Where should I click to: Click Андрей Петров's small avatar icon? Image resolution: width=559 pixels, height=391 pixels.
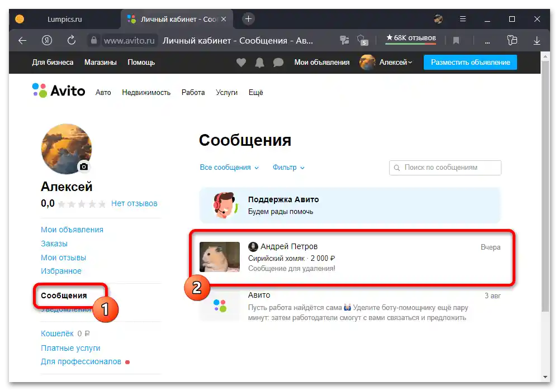coord(253,246)
